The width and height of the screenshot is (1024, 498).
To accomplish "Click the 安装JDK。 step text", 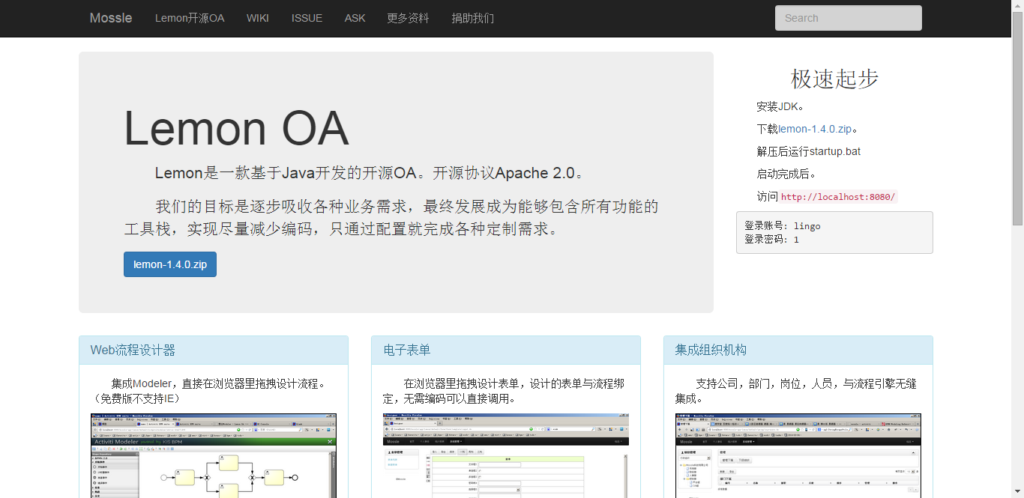I will 780,106.
